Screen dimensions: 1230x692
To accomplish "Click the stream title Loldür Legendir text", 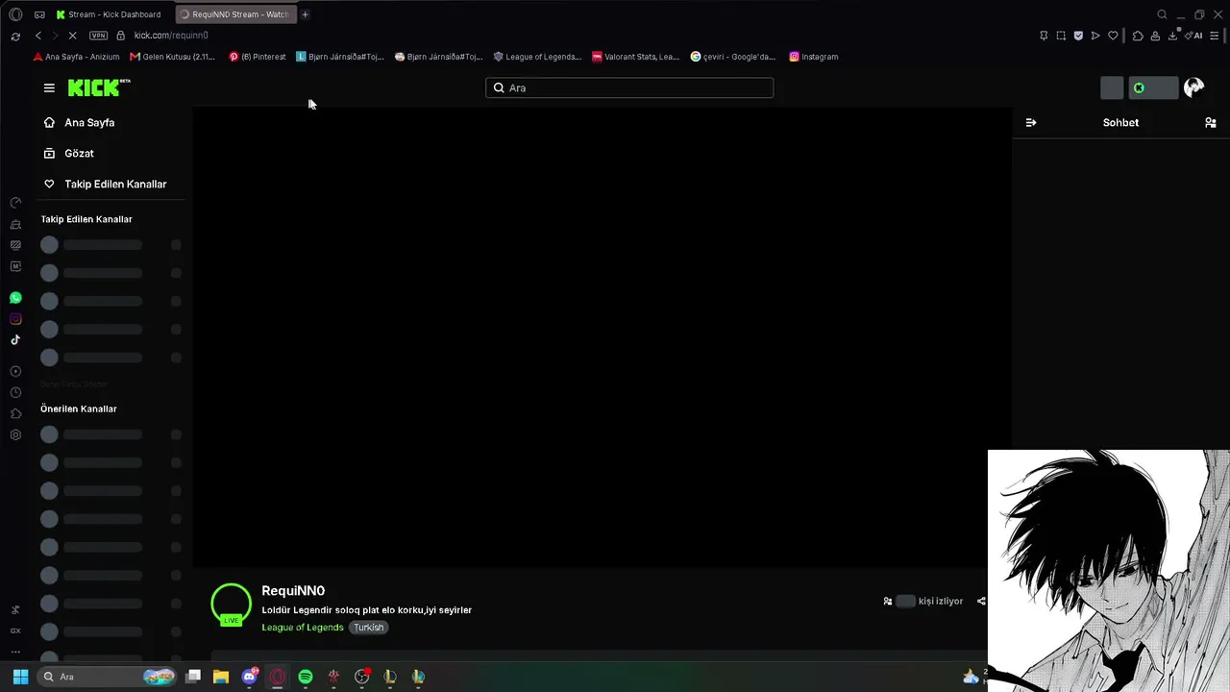I will coord(367,610).
